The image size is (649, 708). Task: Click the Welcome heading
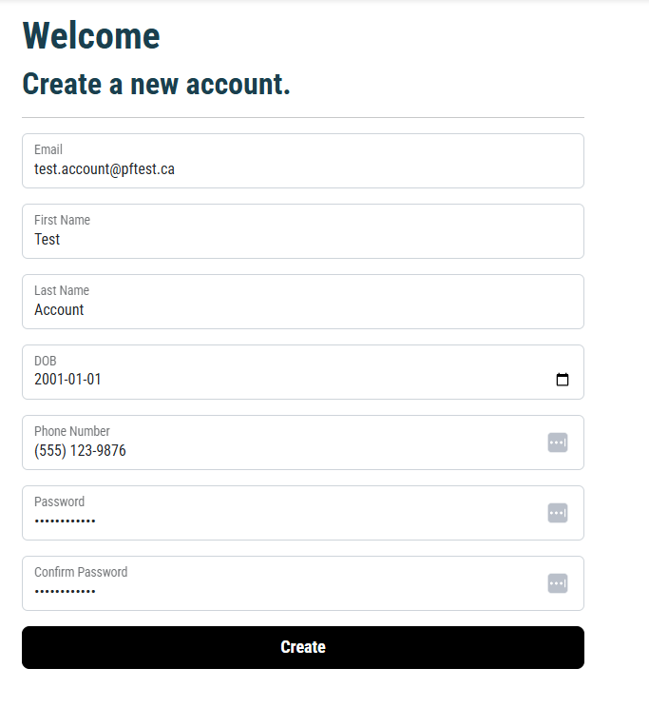pyautogui.click(x=91, y=36)
